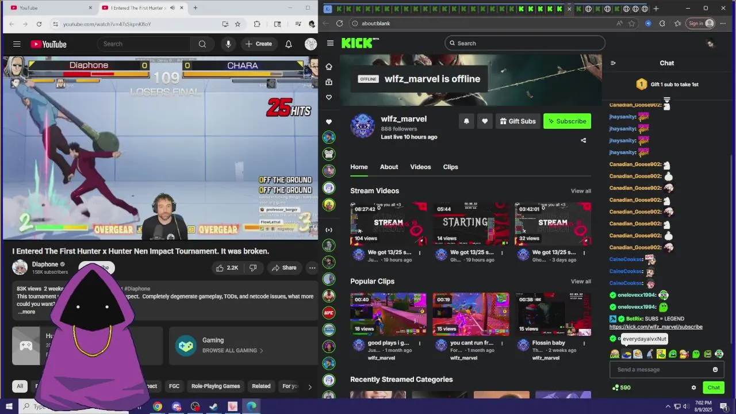Open Chrome from the taskbar
Screen dimensions: 736x414
point(158,407)
